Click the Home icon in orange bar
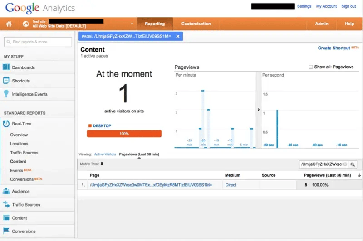 (x=9, y=24)
